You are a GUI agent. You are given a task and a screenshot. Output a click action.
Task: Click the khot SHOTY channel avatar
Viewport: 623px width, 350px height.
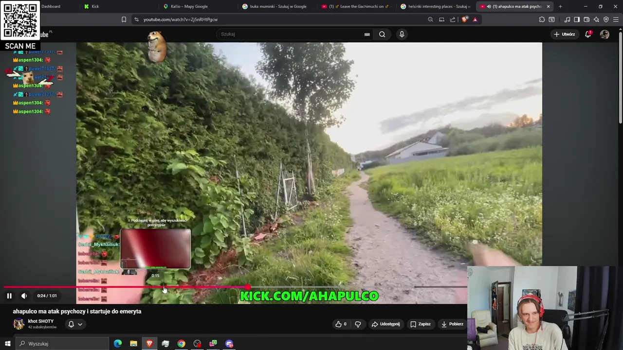(18, 324)
